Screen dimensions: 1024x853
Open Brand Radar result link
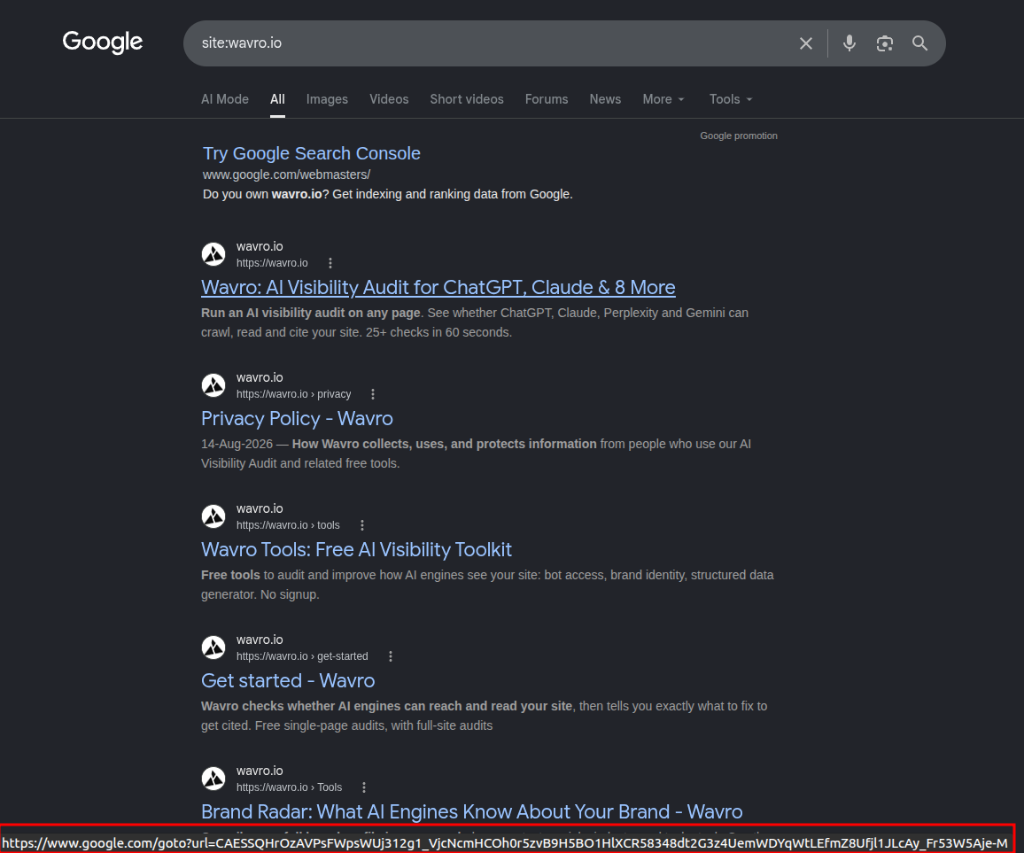(x=471, y=812)
